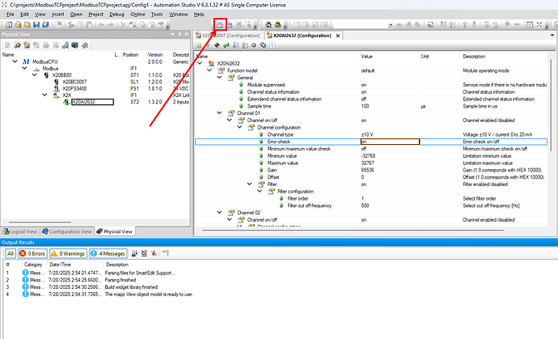Collapse the General settings group
The image size is (558, 339).
point(219,78)
